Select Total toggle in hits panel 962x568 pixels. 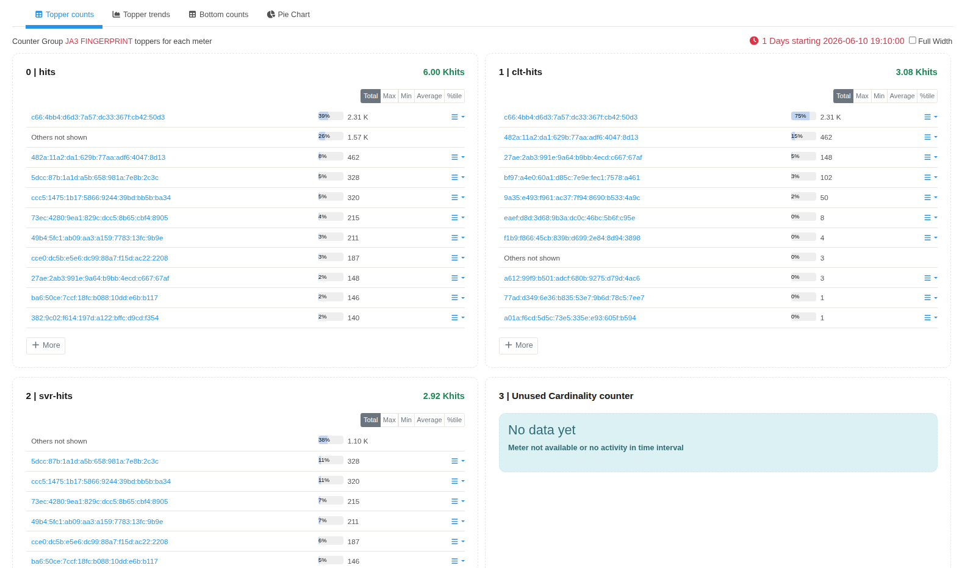click(x=371, y=96)
